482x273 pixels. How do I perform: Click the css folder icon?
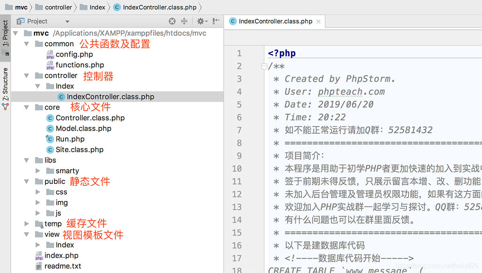coord(50,192)
